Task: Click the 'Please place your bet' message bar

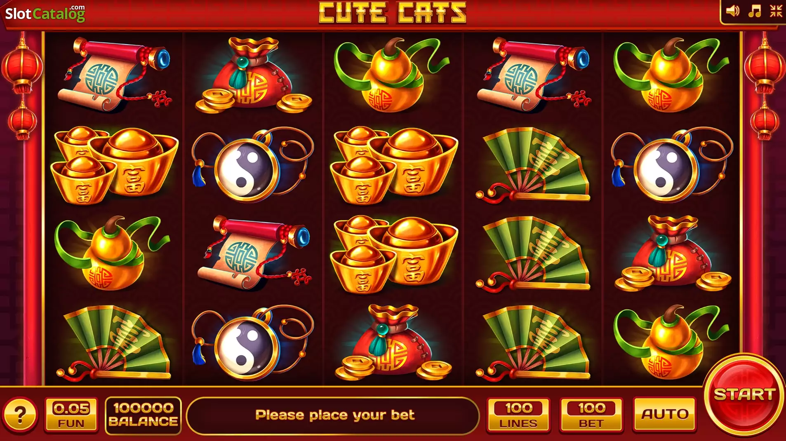Action: pos(333,415)
